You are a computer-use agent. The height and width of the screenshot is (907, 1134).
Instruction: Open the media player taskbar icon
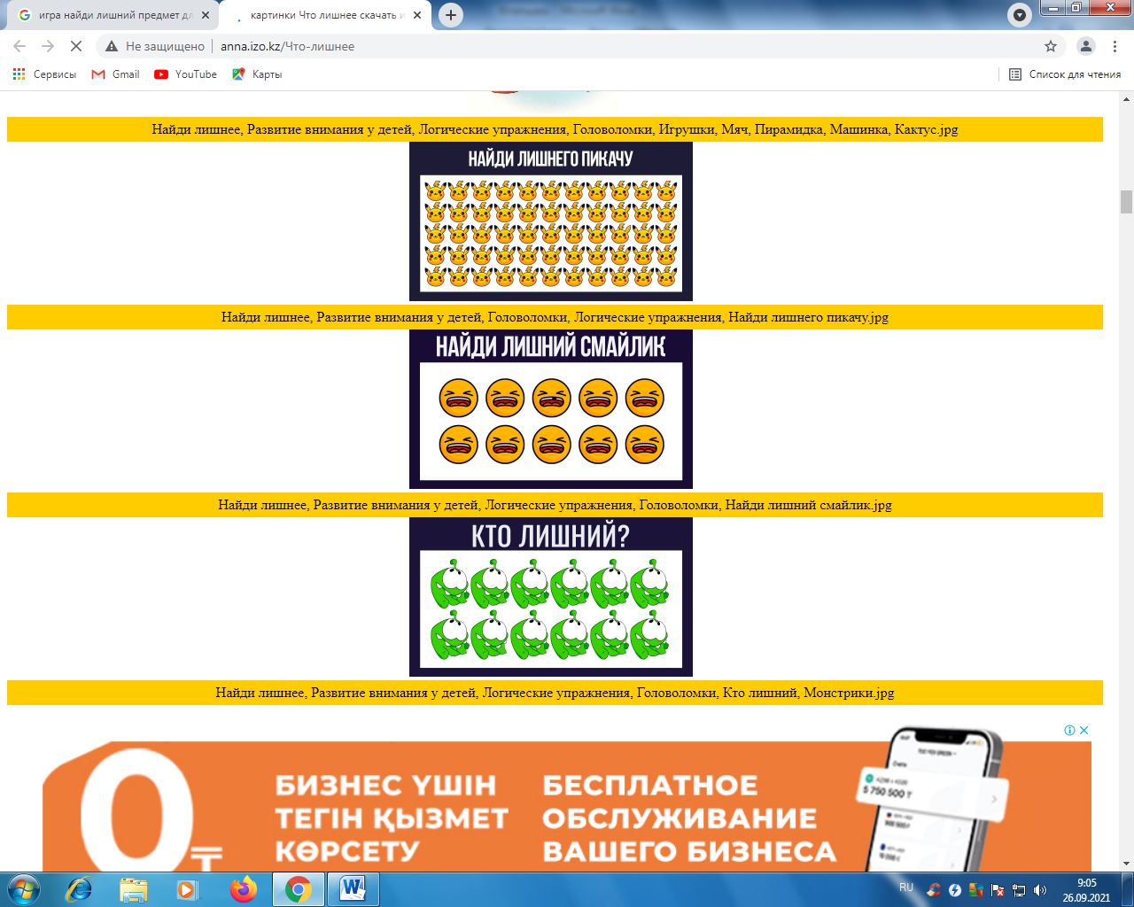coord(188,889)
